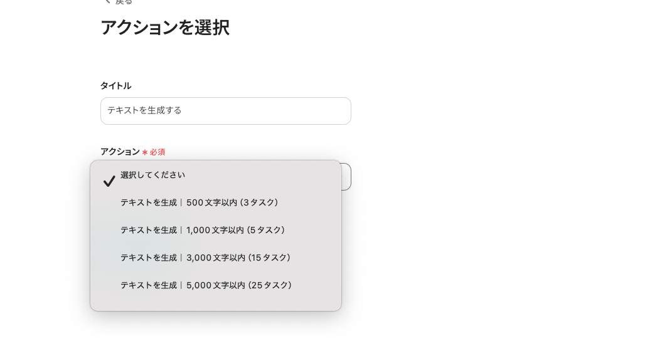The height and width of the screenshot is (351, 645).
Task: Click テキストを生成する text in title box
Action: click(x=144, y=111)
